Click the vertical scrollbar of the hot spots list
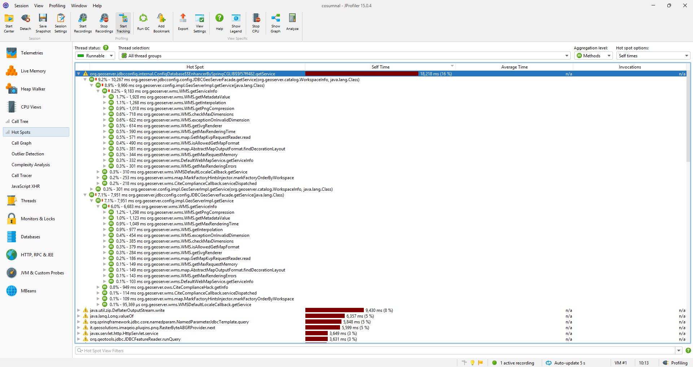The image size is (693, 367). coord(688,206)
